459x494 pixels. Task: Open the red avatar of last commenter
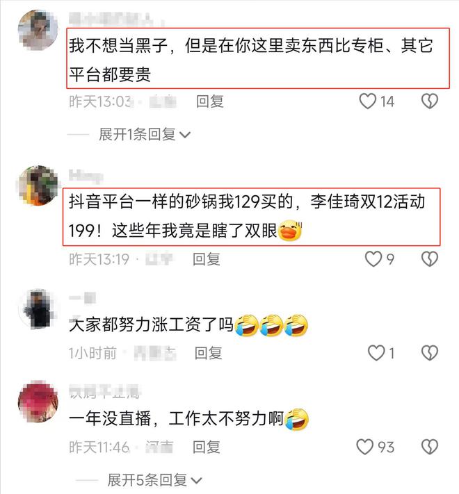38,402
